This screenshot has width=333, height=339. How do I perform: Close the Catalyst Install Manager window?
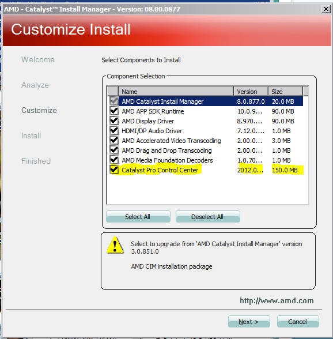(326, 9)
